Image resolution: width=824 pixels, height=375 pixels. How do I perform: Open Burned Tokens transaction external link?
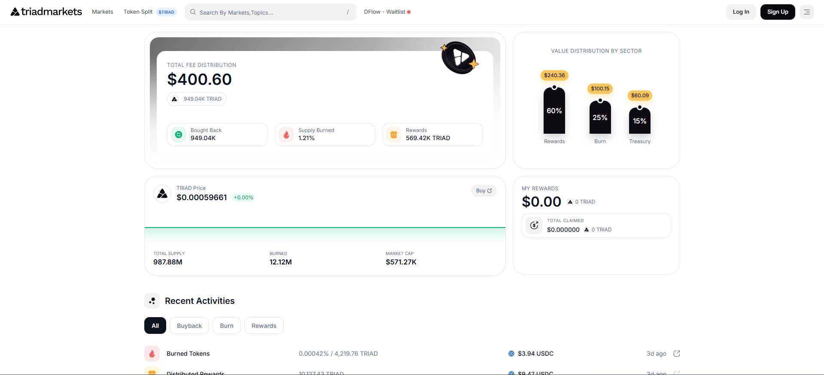(x=677, y=354)
